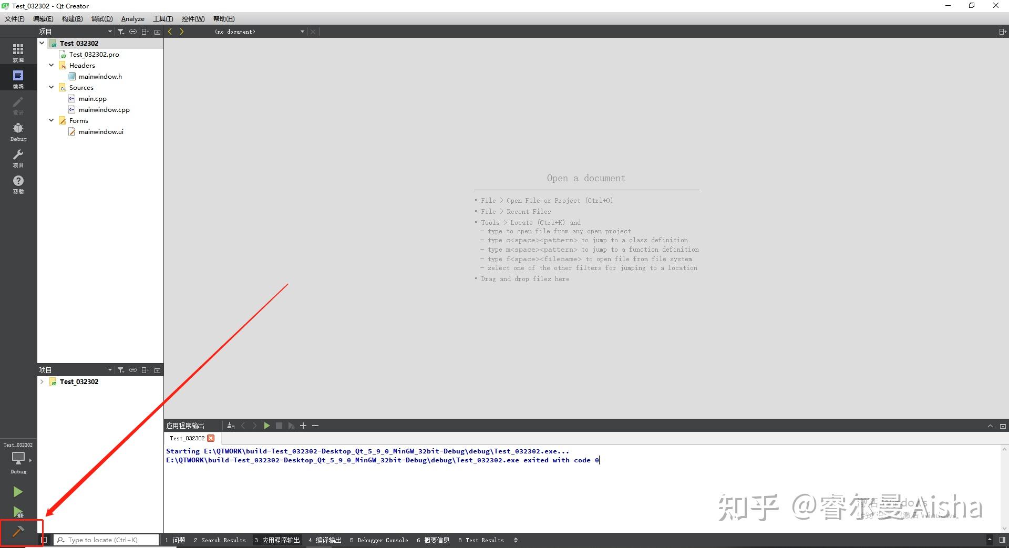Click filter icon in the lower project panel
This screenshot has width=1009, height=548.
[x=121, y=370]
